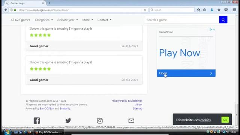Open the AdChoices triangle icon on the ad
The width and height of the screenshot is (240, 135).
pyautogui.click(x=211, y=29)
